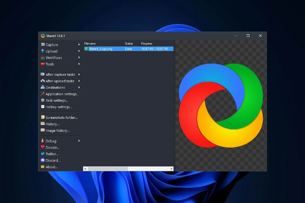The width and height of the screenshot is (305, 203).
Task: Expand the Workflows submenu arrow
Action: [x=79, y=58]
